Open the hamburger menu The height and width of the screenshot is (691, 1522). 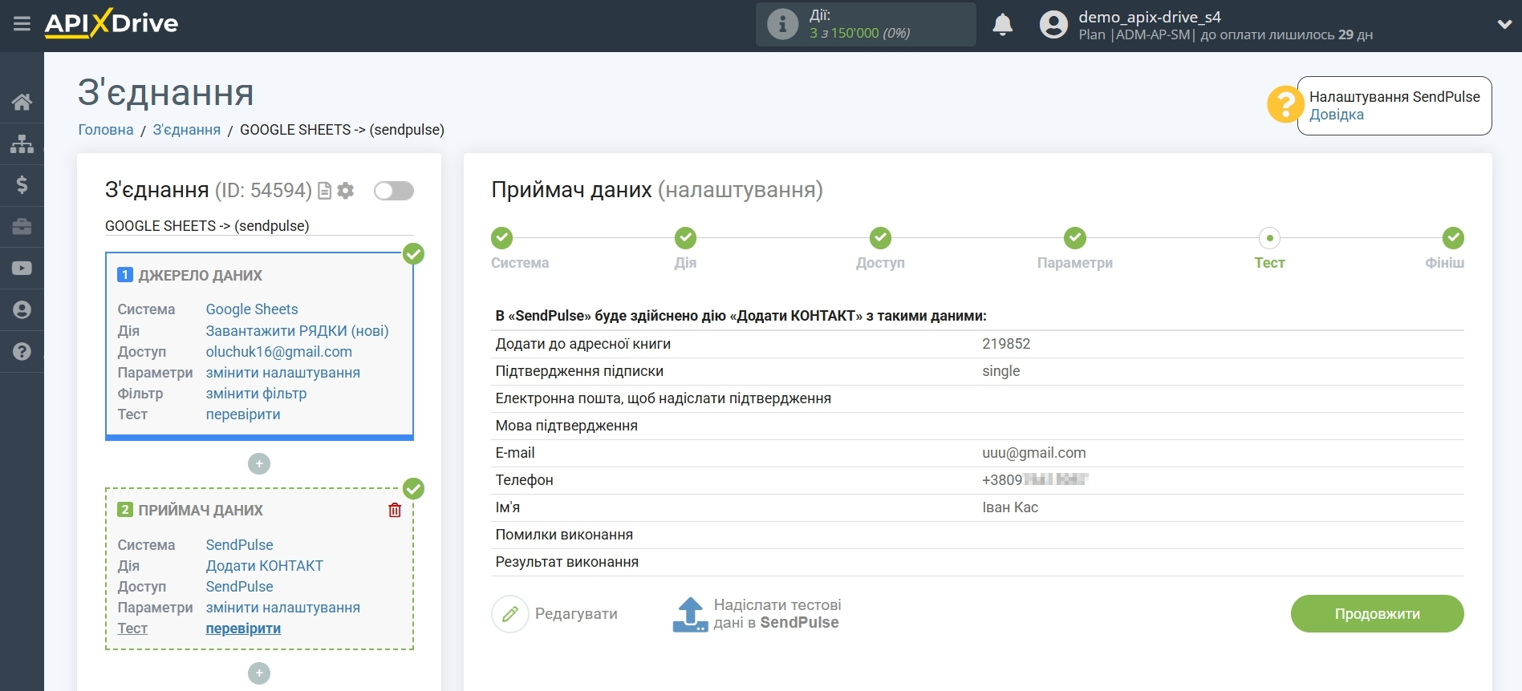tap(22, 24)
